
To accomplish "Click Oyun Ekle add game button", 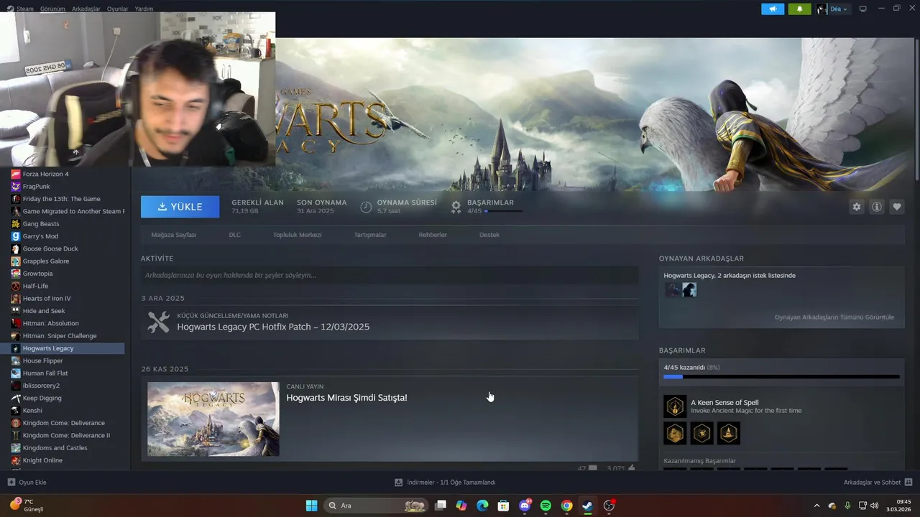I will click(27, 483).
